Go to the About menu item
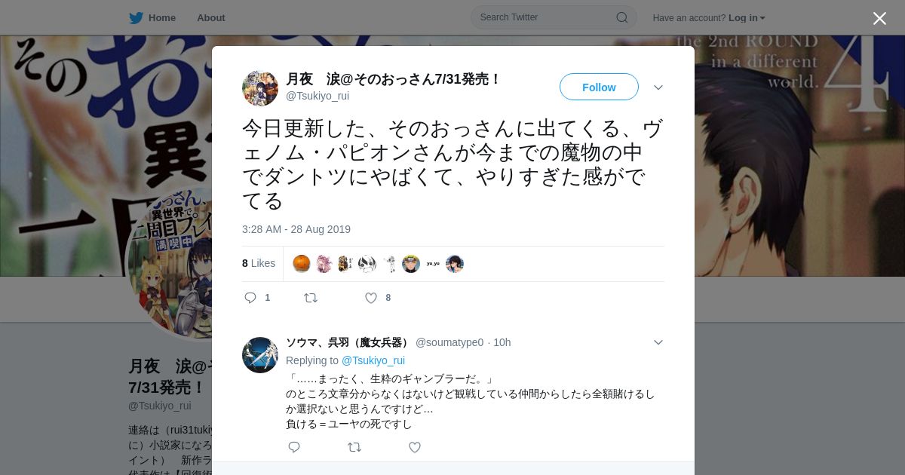Screen dimensions: 905x475 tap(211, 18)
